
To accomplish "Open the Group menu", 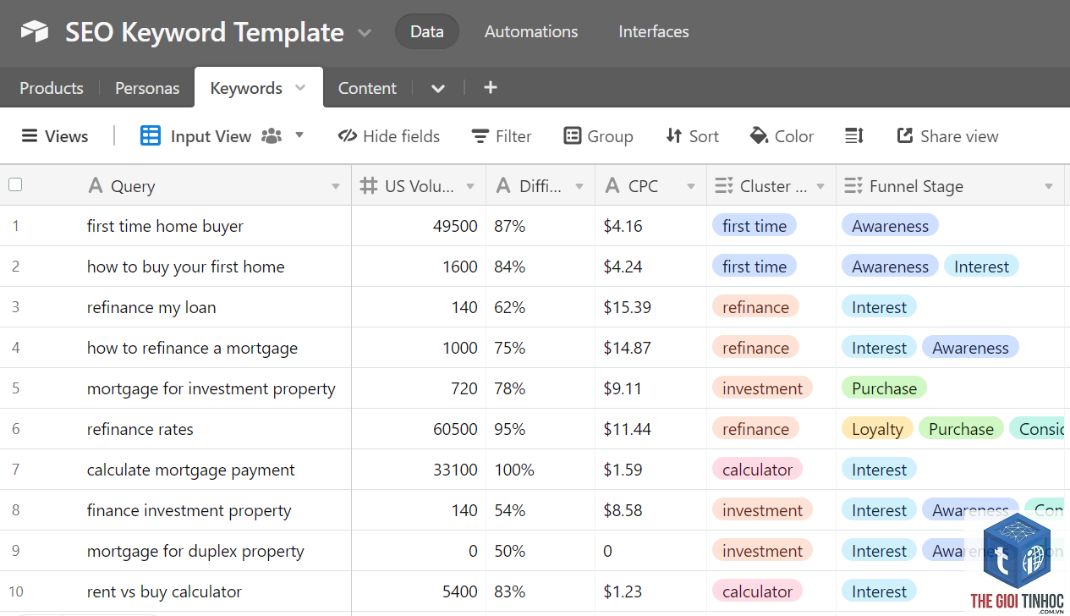I will (x=598, y=136).
